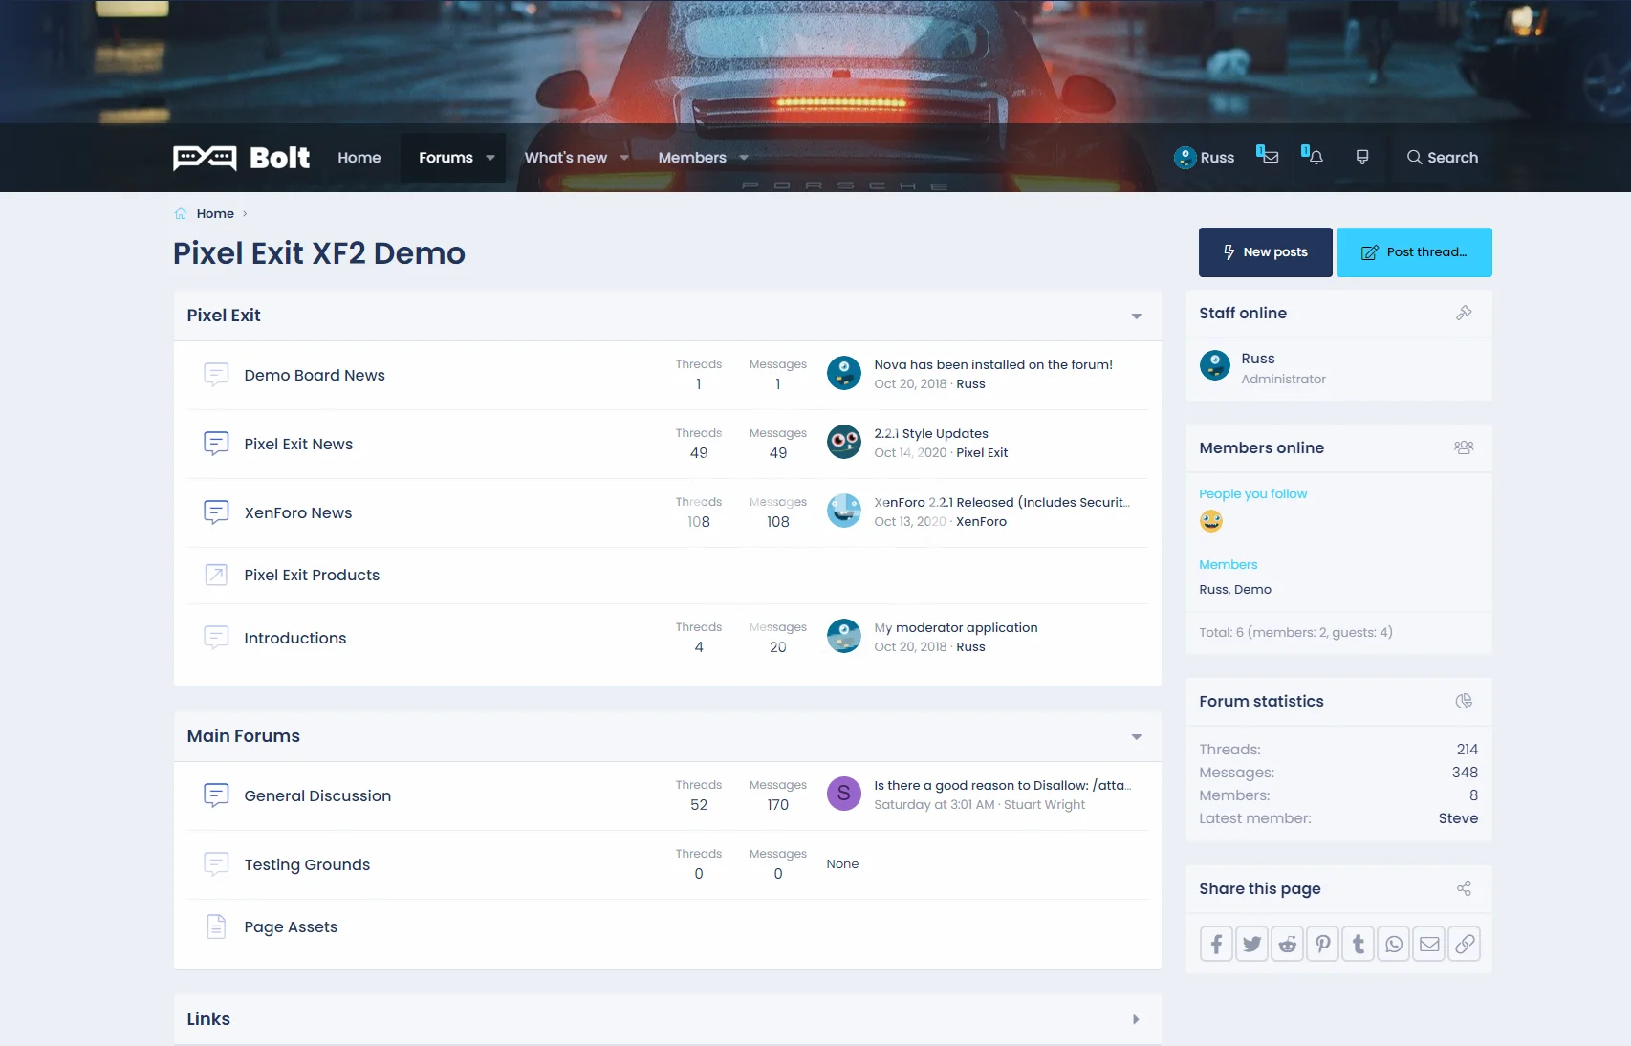Open the Forums dropdown arrow
The image size is (1631, 1046).
[x=490, y=158]
